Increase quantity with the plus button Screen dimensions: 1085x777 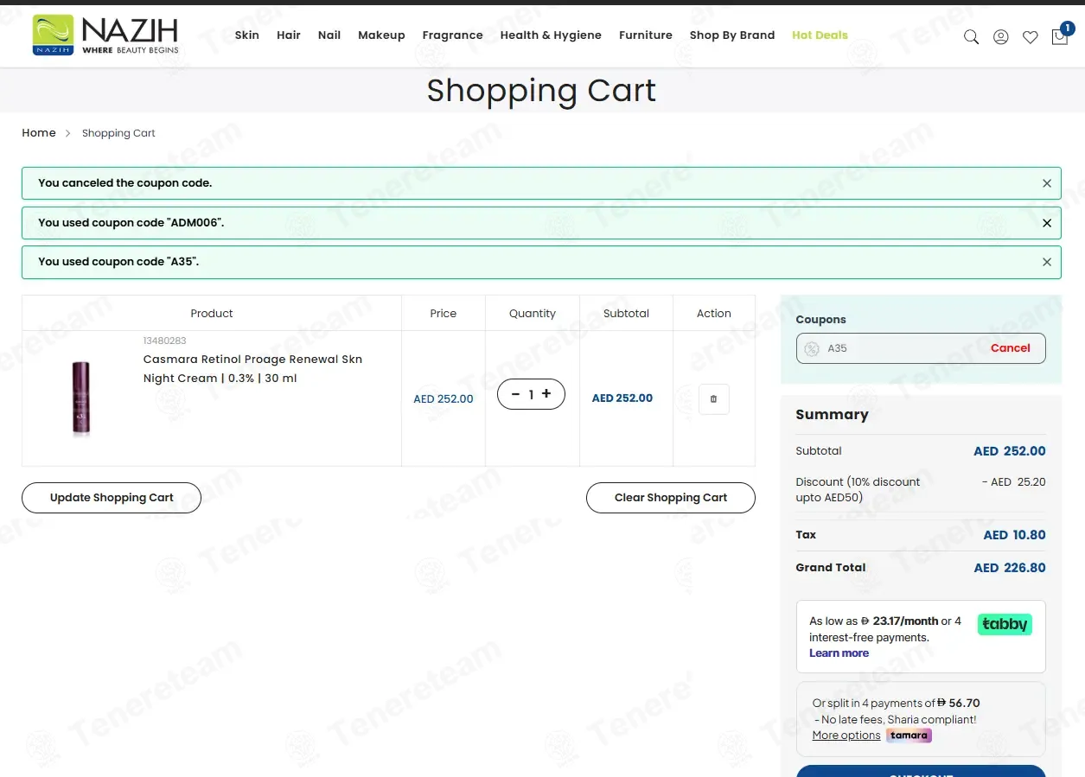point(546,394)
